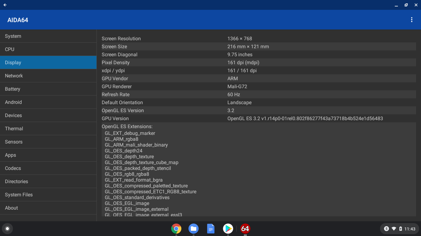Select the GL_EXT_read_format_bgra extension
Viewport: 421px width, 236px height.
click(133, 180)
